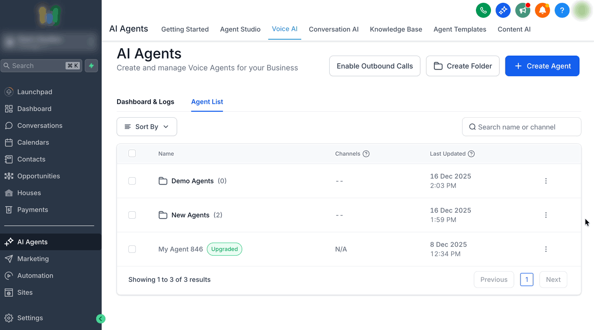Viewport: 594px width, 330px height.
Task: Click the Search name or channel field
Action: tap(521, 127)
